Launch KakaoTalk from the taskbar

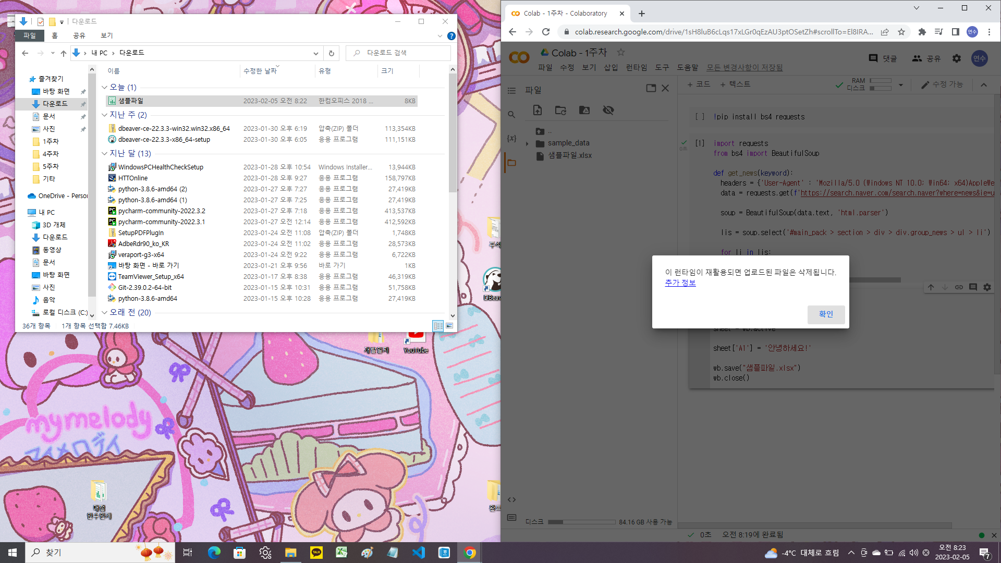coord(316,553)
